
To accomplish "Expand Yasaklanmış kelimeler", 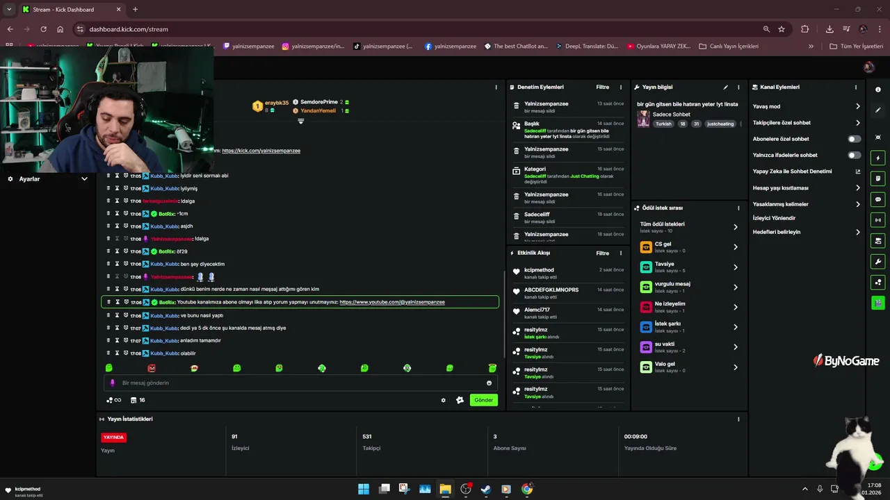I will 857,204.
